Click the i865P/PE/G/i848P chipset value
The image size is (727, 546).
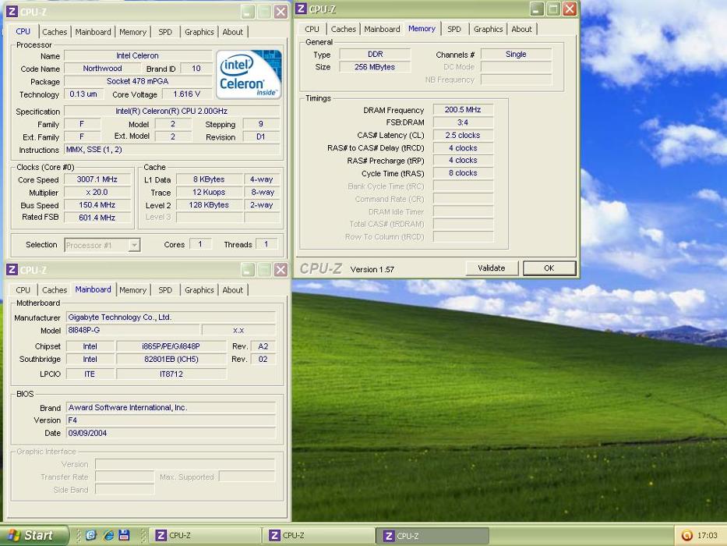(171, 346)
